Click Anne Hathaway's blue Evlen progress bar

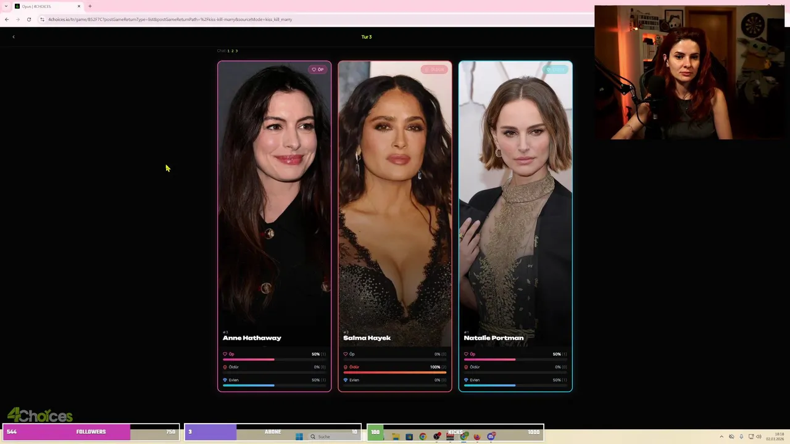249,385
